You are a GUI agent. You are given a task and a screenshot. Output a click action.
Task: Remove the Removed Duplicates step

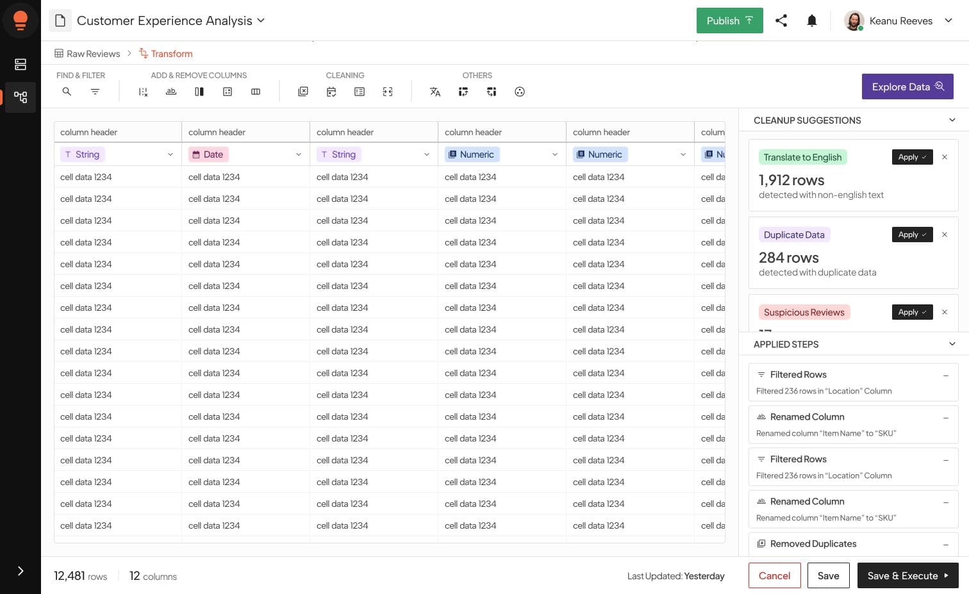tap(946, 545)
